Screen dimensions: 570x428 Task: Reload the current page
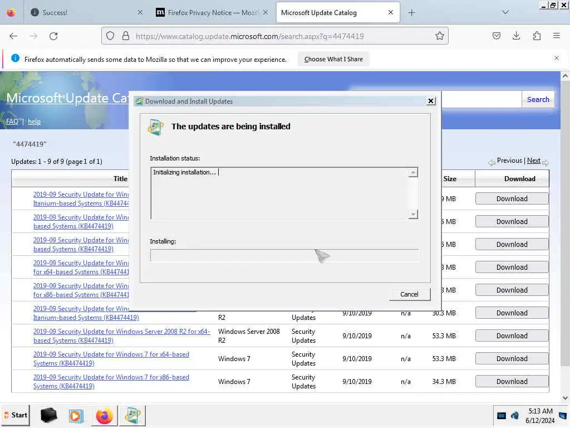pos(53,36)
